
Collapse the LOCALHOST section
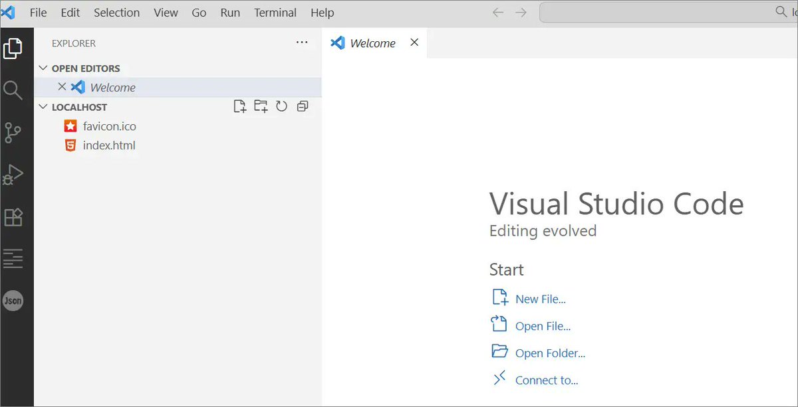coord(43,106)
